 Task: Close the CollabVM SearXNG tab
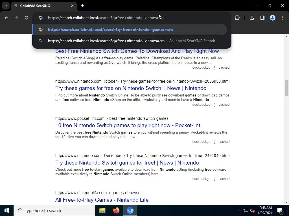(x=72, y=6)
